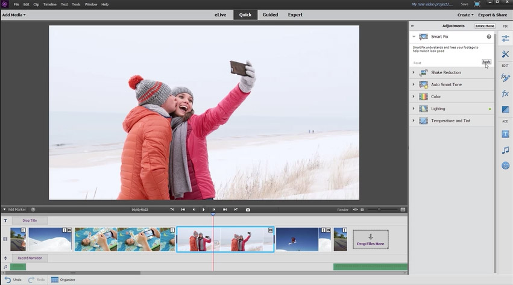Viewport: 513px width, 285px height.
Task: Play the video preview
Action: [204, 210]
